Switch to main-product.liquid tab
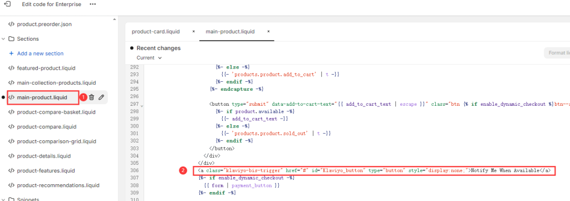This screenshot has height=201, width=570. (230, 32)
